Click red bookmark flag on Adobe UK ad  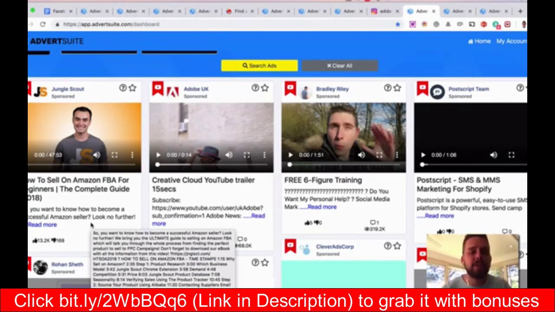pyautogui.click(x=158, y=89)
